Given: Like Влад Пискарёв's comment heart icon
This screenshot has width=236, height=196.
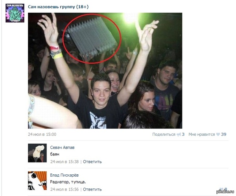Looking at the screenshot, I should tap(221, 189).
